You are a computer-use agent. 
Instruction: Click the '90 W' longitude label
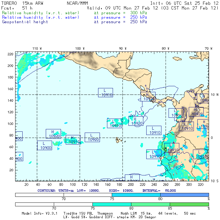pyautogui.click(x=122, y=48)
